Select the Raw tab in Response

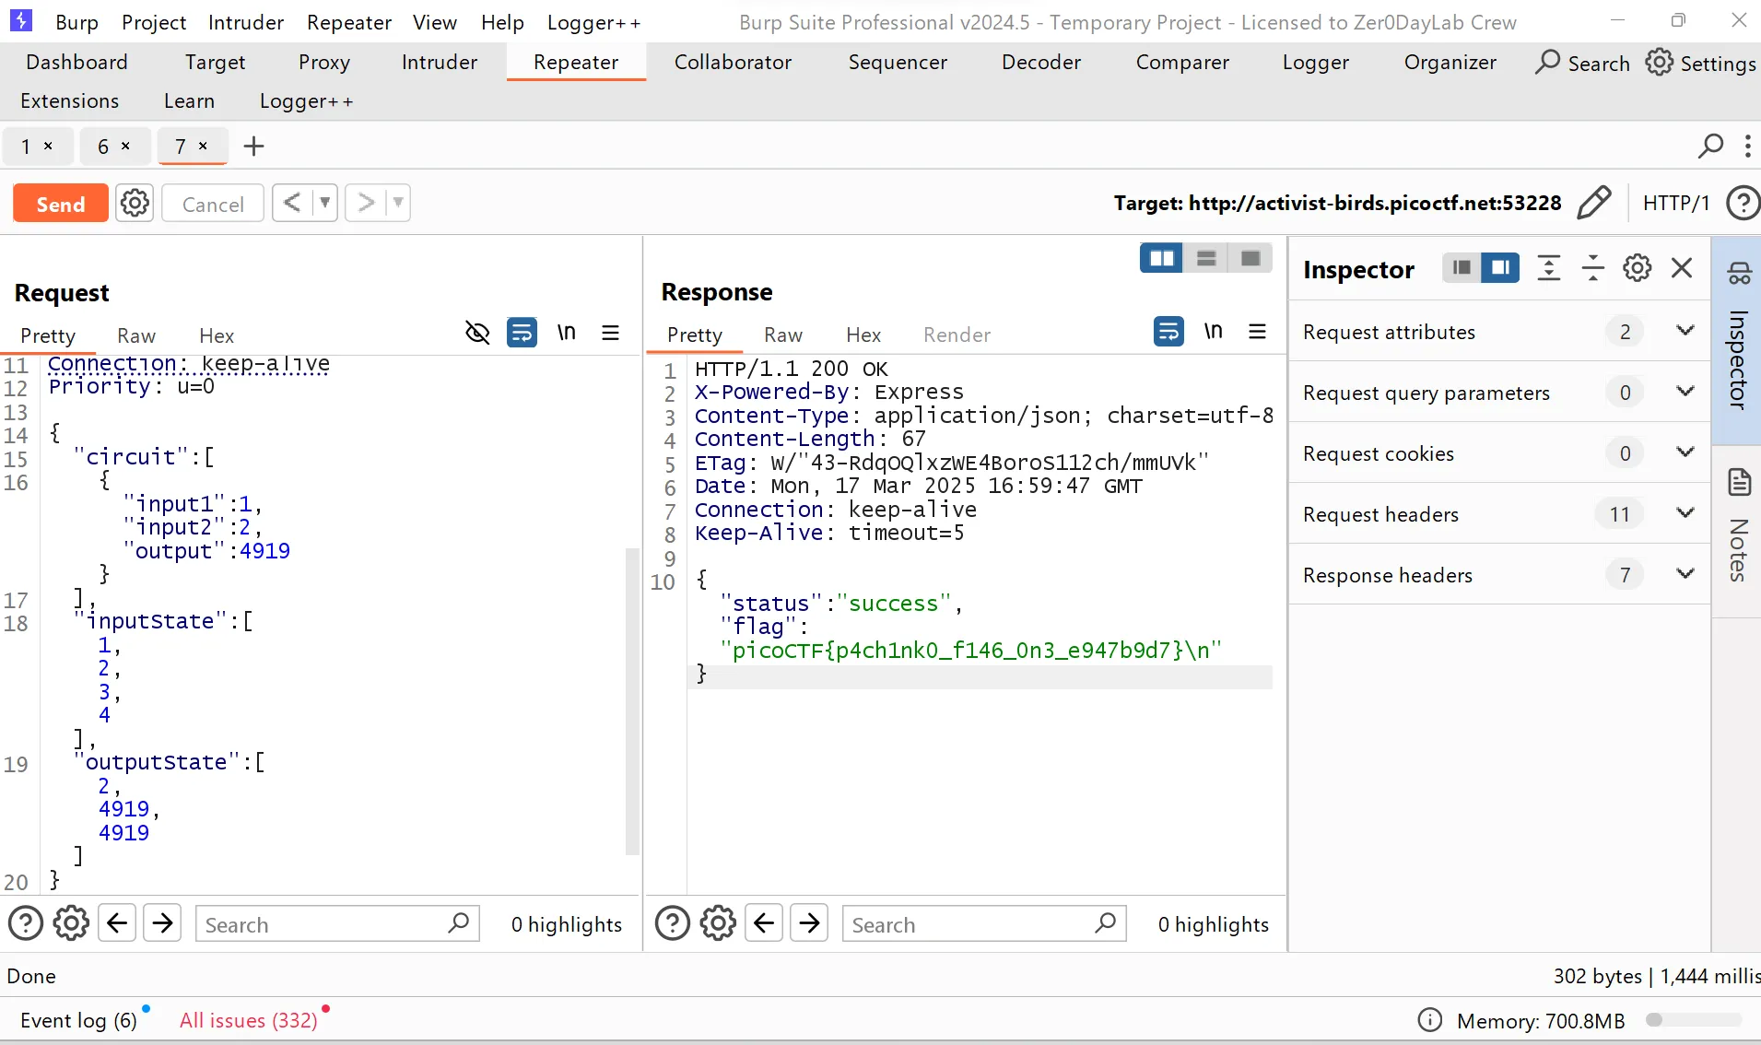782,335
